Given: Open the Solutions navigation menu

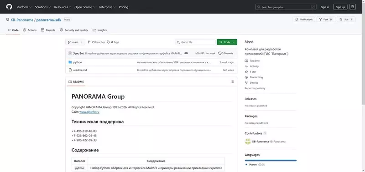Looking at the screenshot, I should pos(43,7).
